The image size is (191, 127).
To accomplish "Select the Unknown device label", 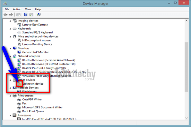I will 33,84.
